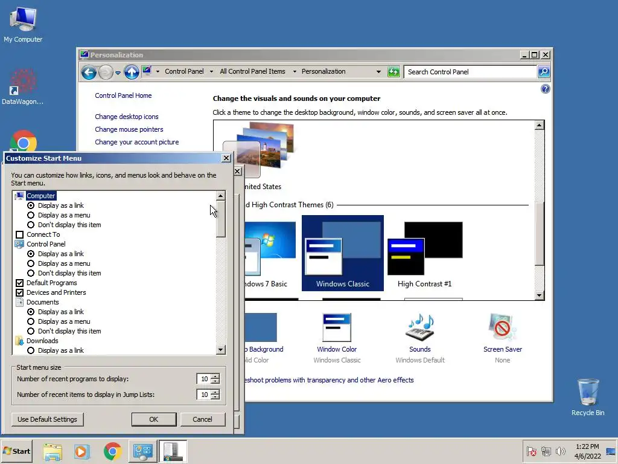
Task: Select Computer item in Start Menu list
Action: click(41, 196)
